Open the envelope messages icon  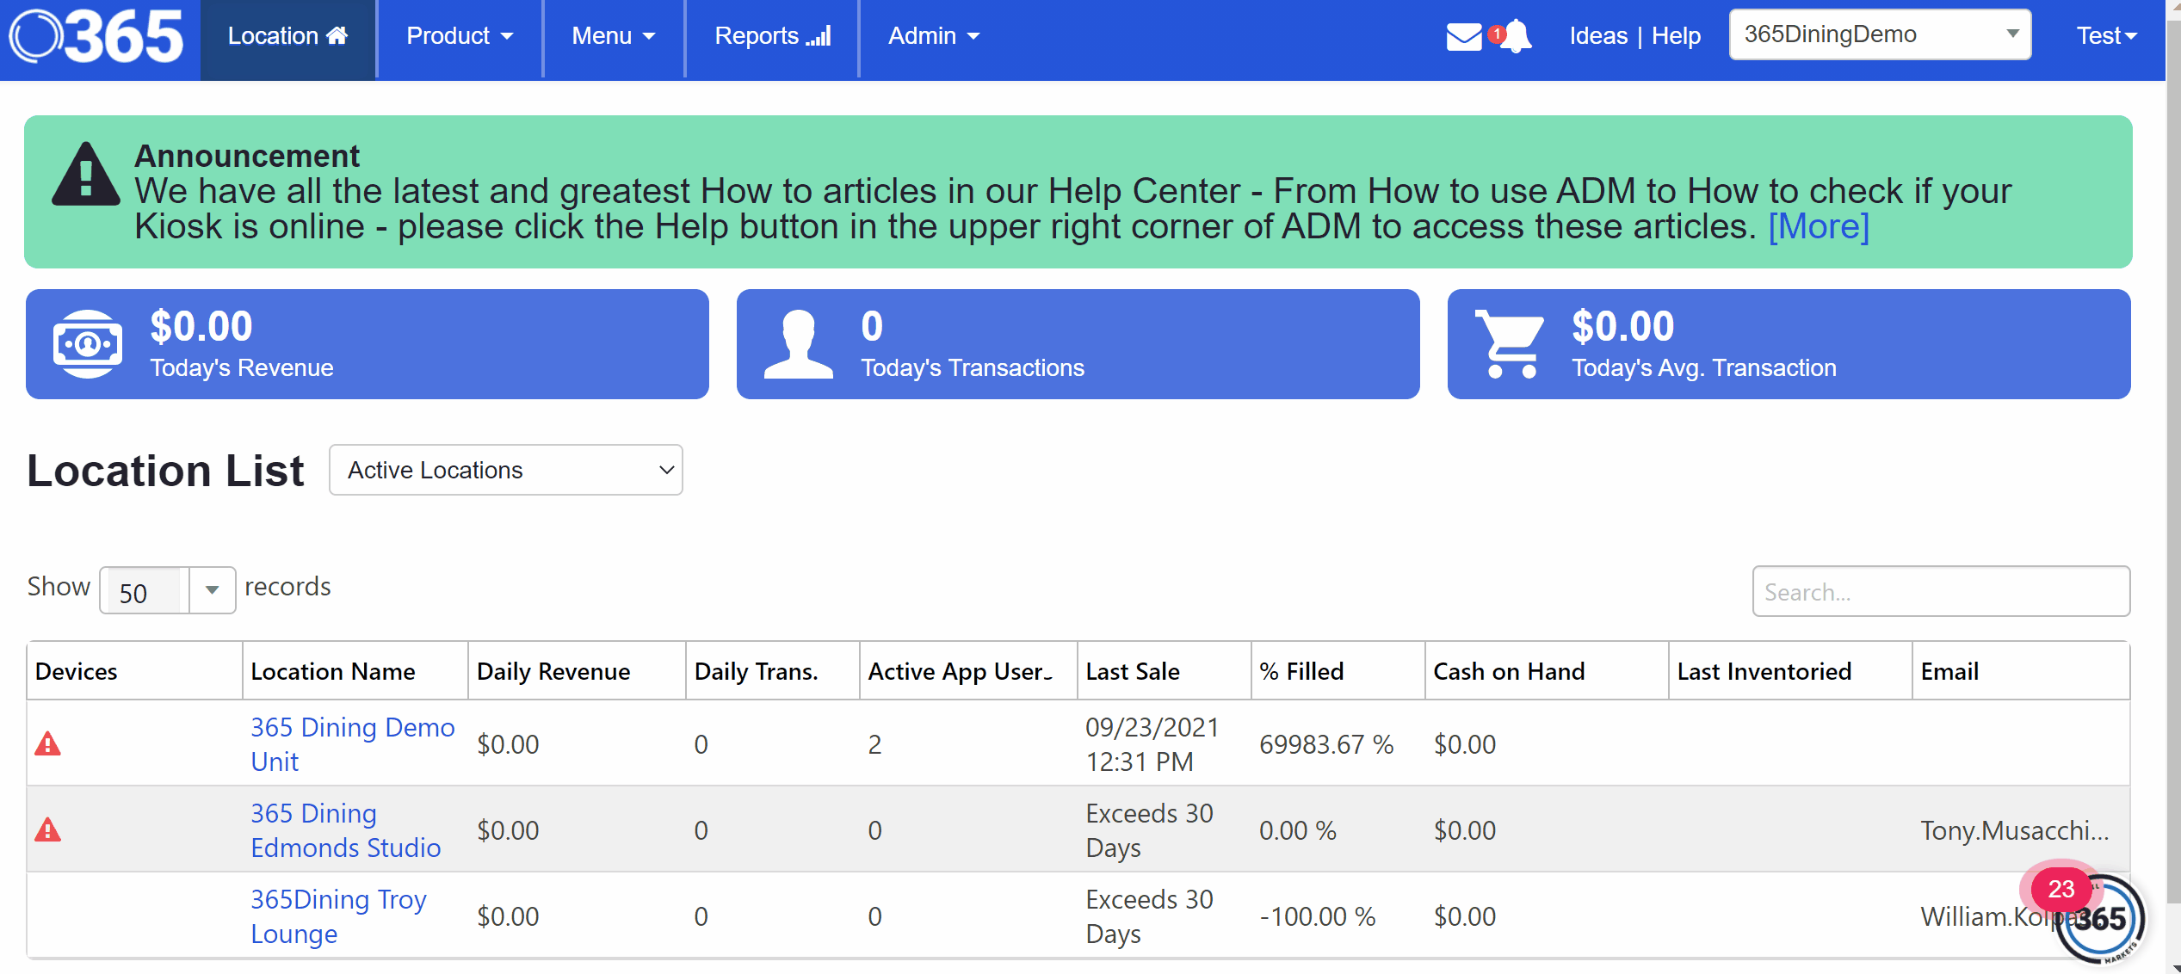[x=1463, y=37]
